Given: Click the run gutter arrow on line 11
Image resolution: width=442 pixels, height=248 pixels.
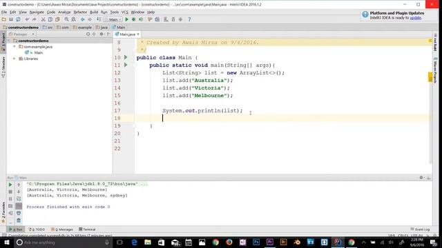Looking at the screenshot, I should point(126,65).
